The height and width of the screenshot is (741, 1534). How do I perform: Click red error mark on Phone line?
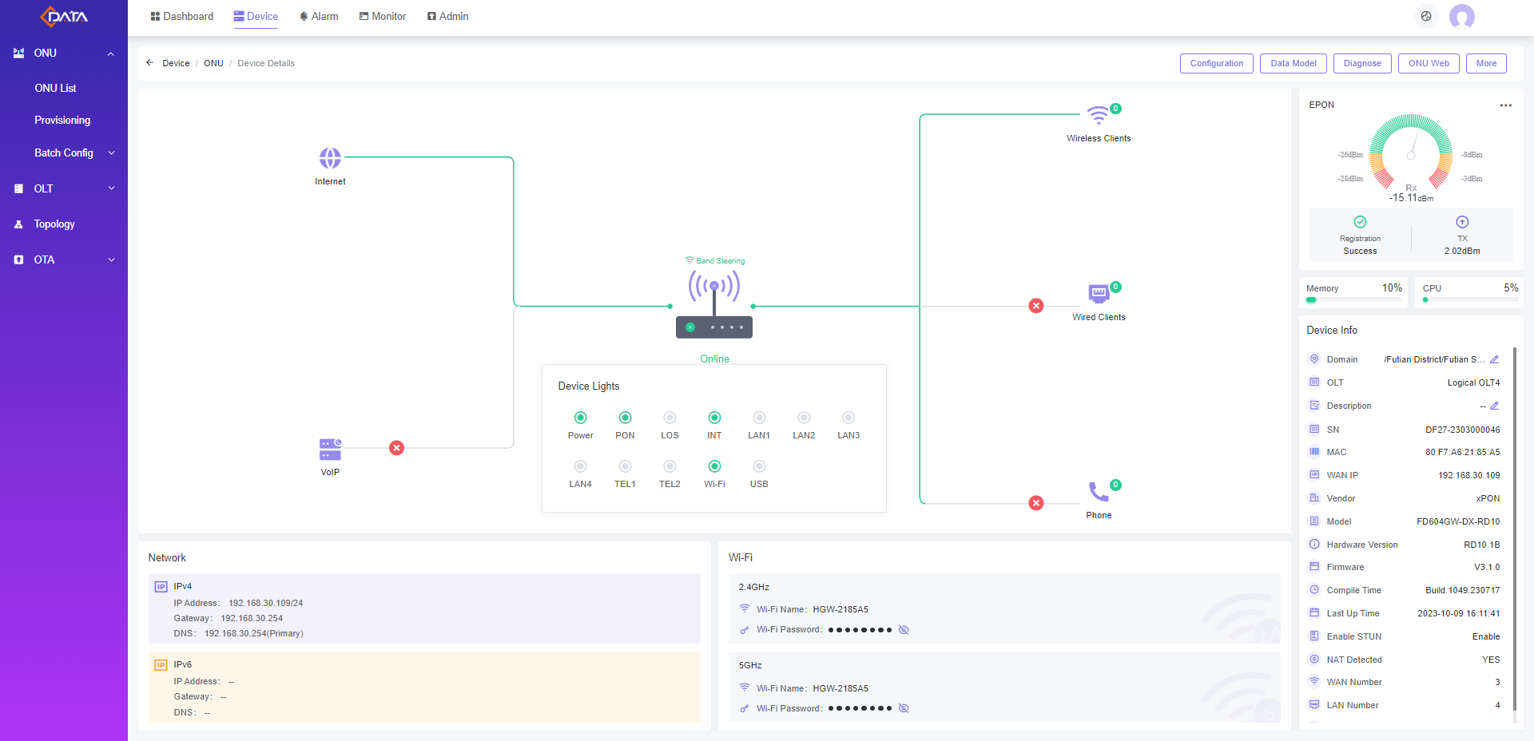click(1036, 503)
